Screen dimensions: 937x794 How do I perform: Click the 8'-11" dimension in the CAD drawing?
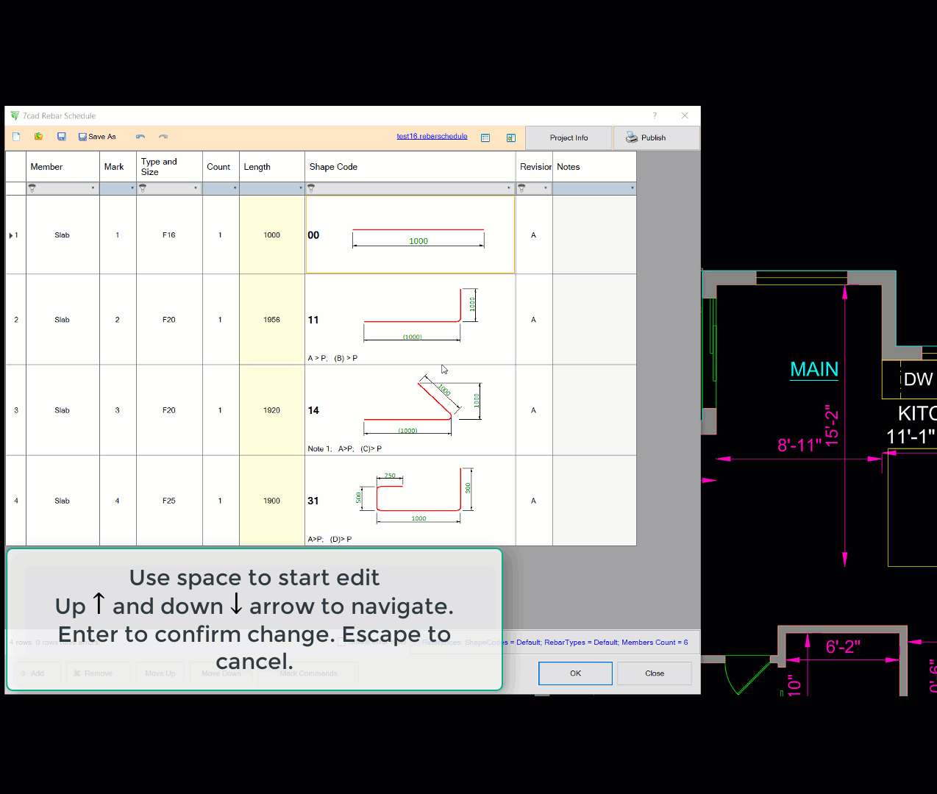pos(799,445)
